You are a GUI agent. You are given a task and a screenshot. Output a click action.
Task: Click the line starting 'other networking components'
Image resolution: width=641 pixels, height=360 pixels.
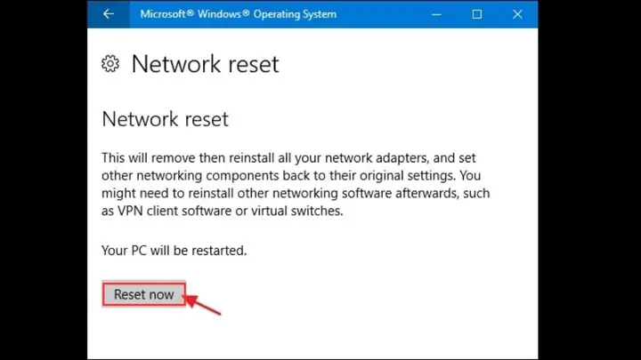291,175
